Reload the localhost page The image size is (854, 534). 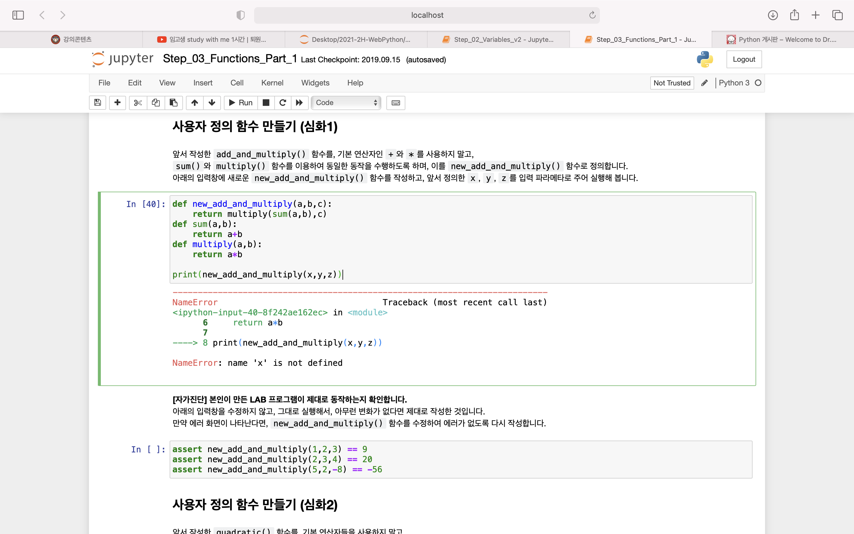592,15
